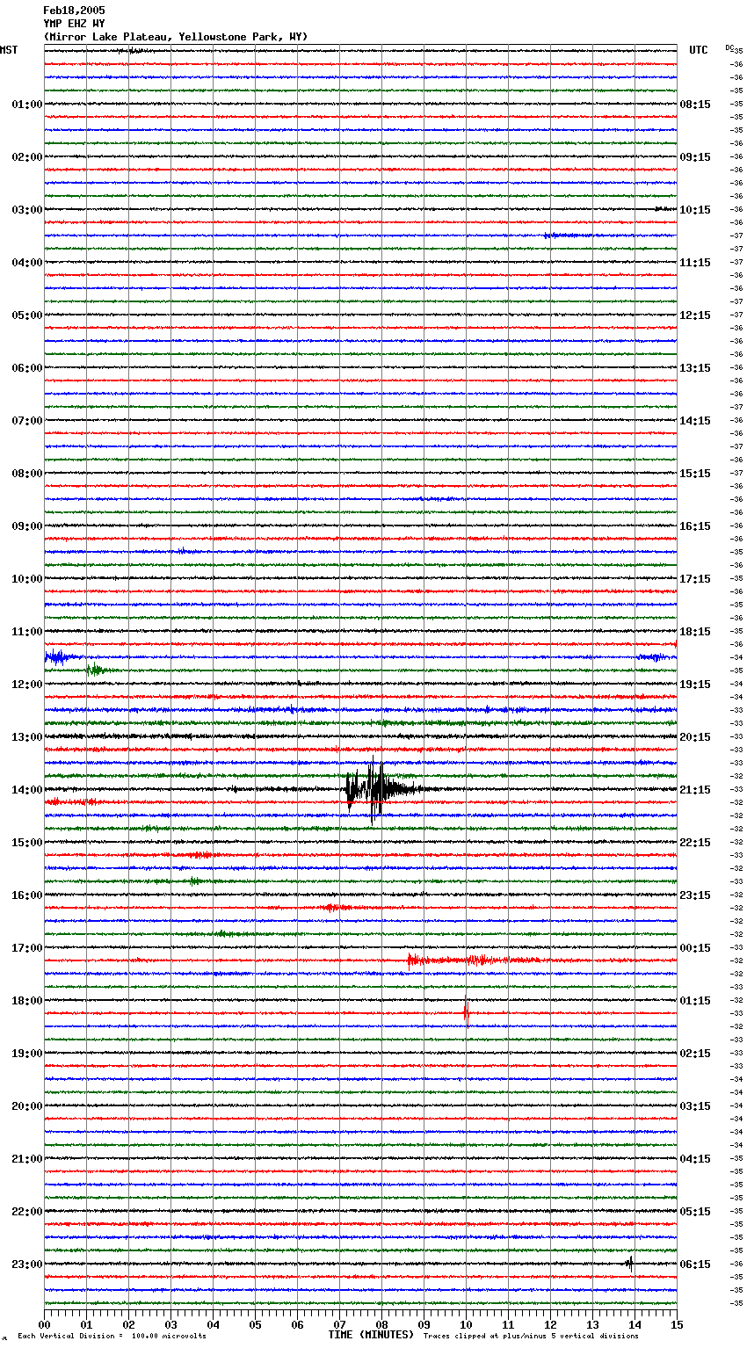Click the 08:15 UTC row label
Viewport: 747px width, 1348px height.
tap(695, 105)
